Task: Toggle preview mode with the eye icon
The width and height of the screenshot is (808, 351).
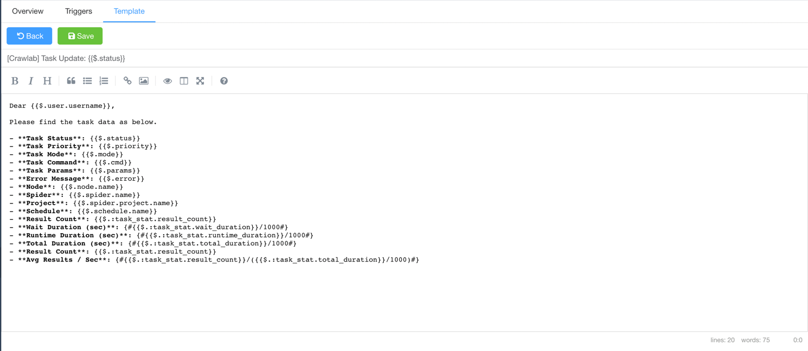Action: click(168, 81)
